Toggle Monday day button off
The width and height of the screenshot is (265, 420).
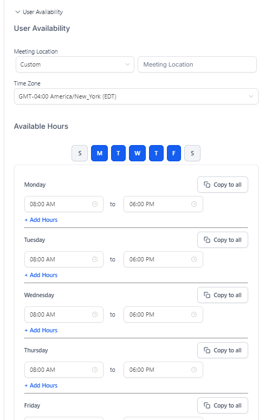point(100,153)
